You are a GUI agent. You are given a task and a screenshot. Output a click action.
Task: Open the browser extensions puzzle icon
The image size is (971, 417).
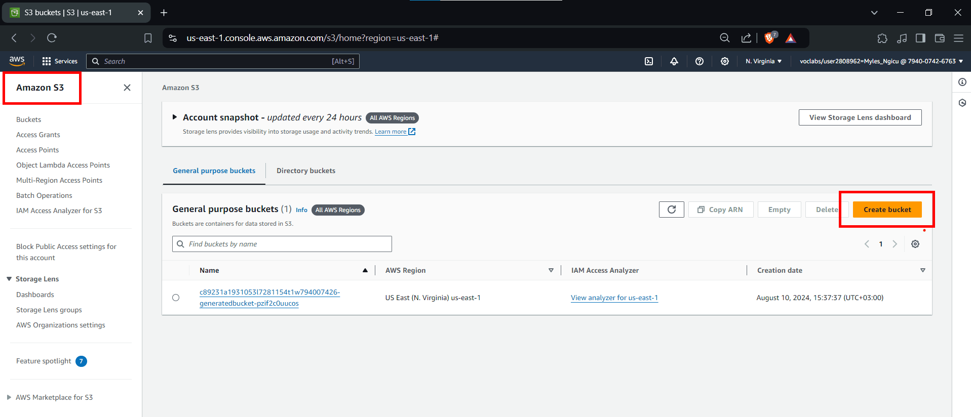pos(882,38)
